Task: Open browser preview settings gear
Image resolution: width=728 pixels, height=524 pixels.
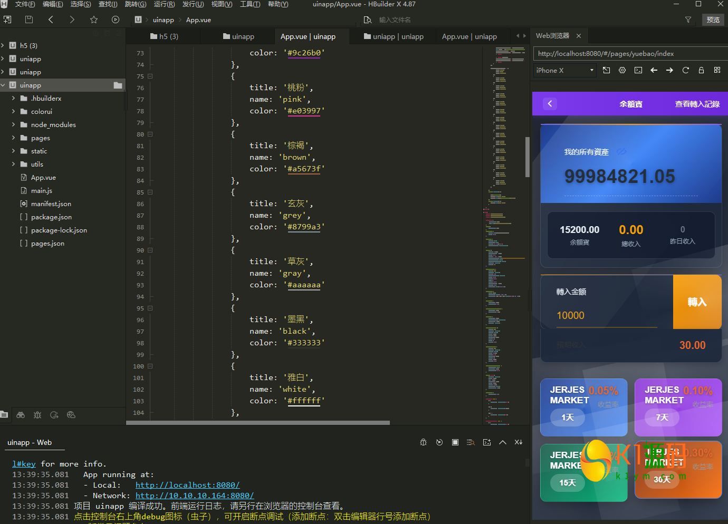Action: pyautogui.click(x=622, y=70)
